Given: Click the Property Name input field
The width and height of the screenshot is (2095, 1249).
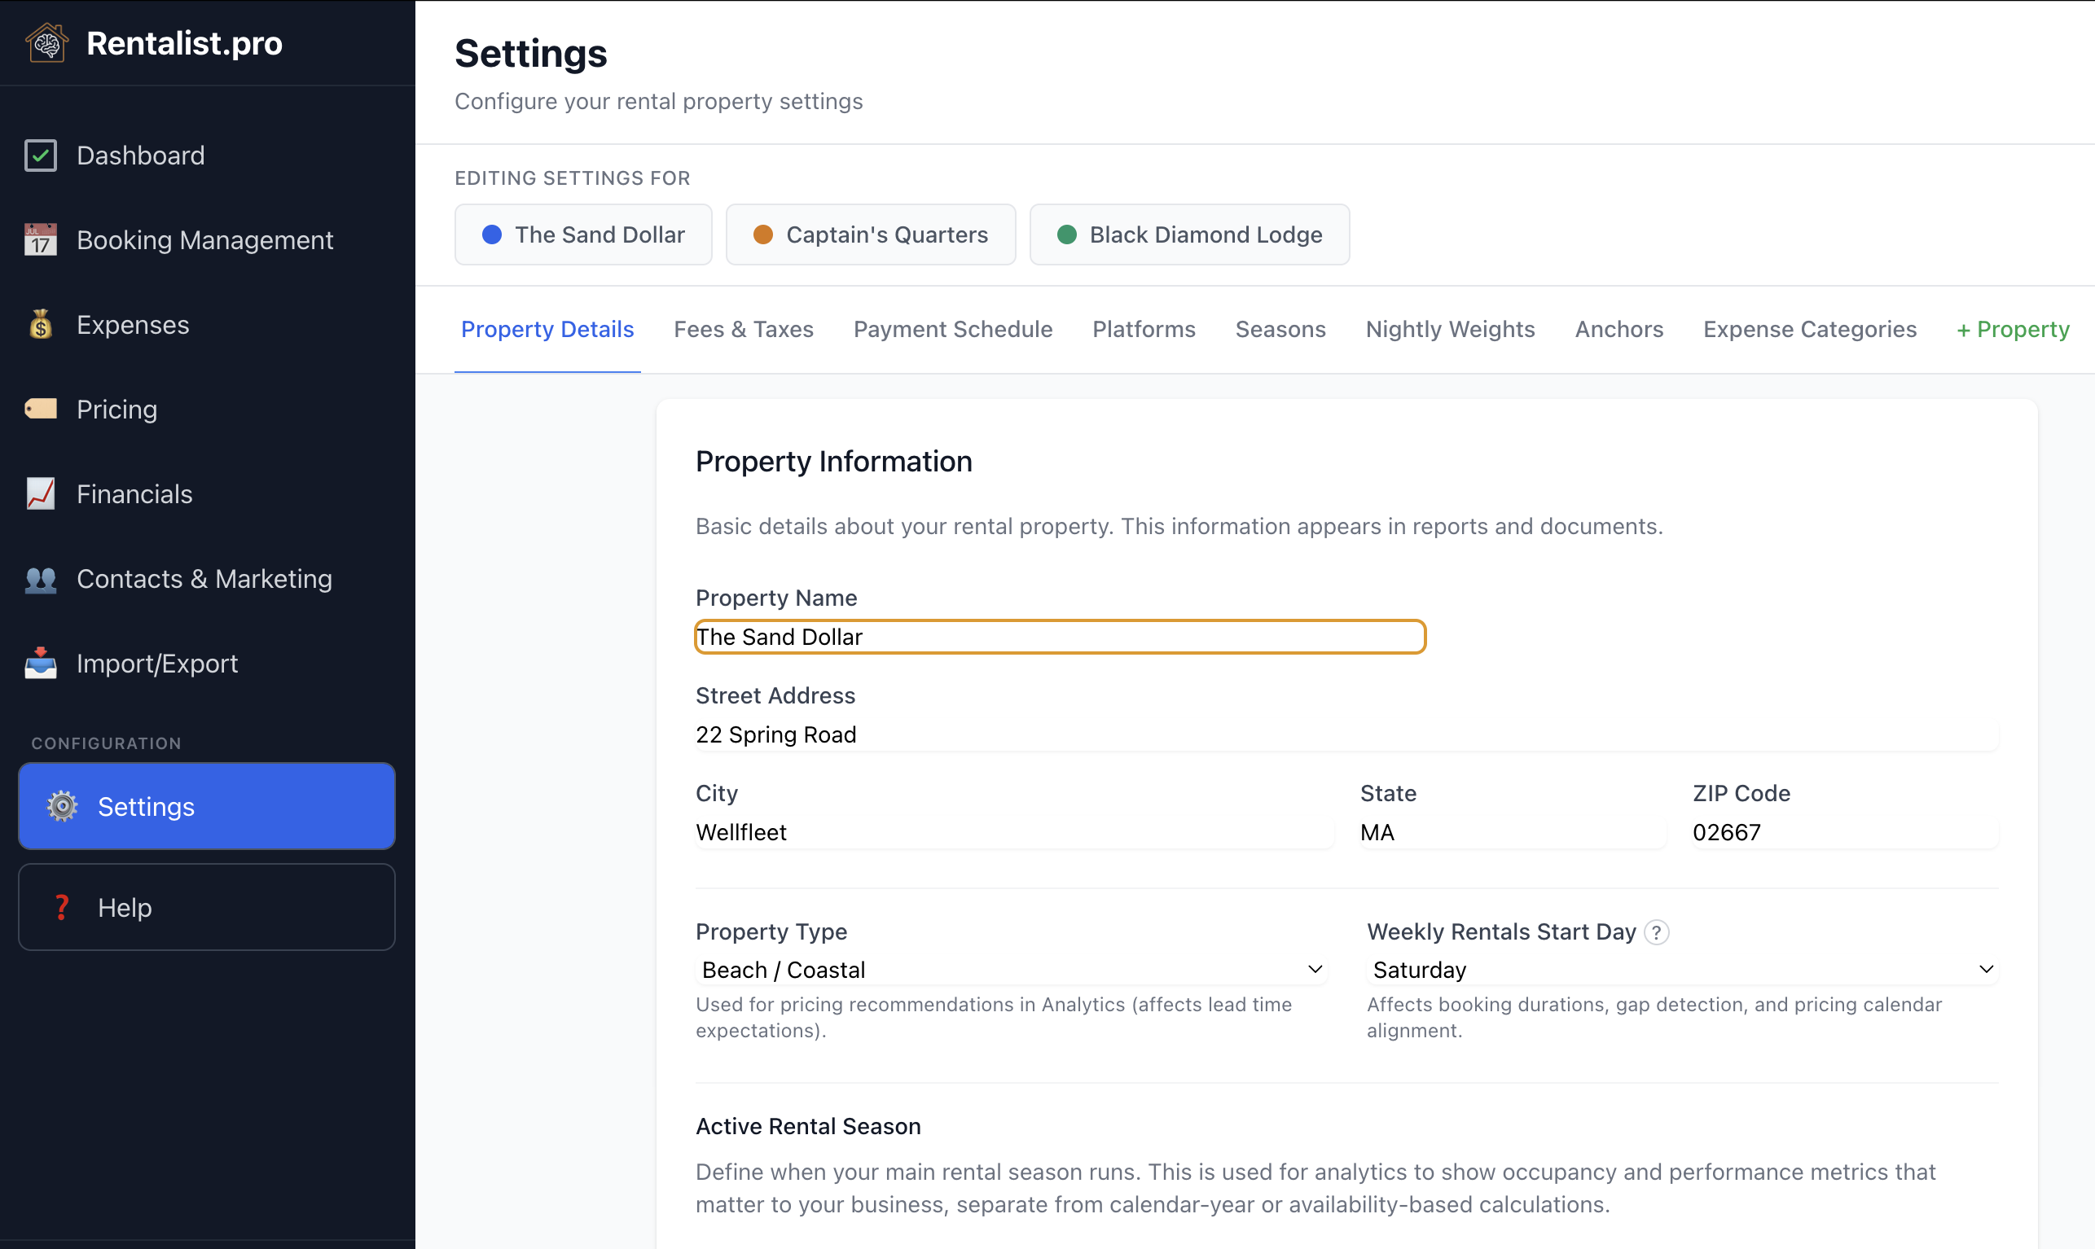Looking at the screenshot, I should click(x=1059, y=636).
